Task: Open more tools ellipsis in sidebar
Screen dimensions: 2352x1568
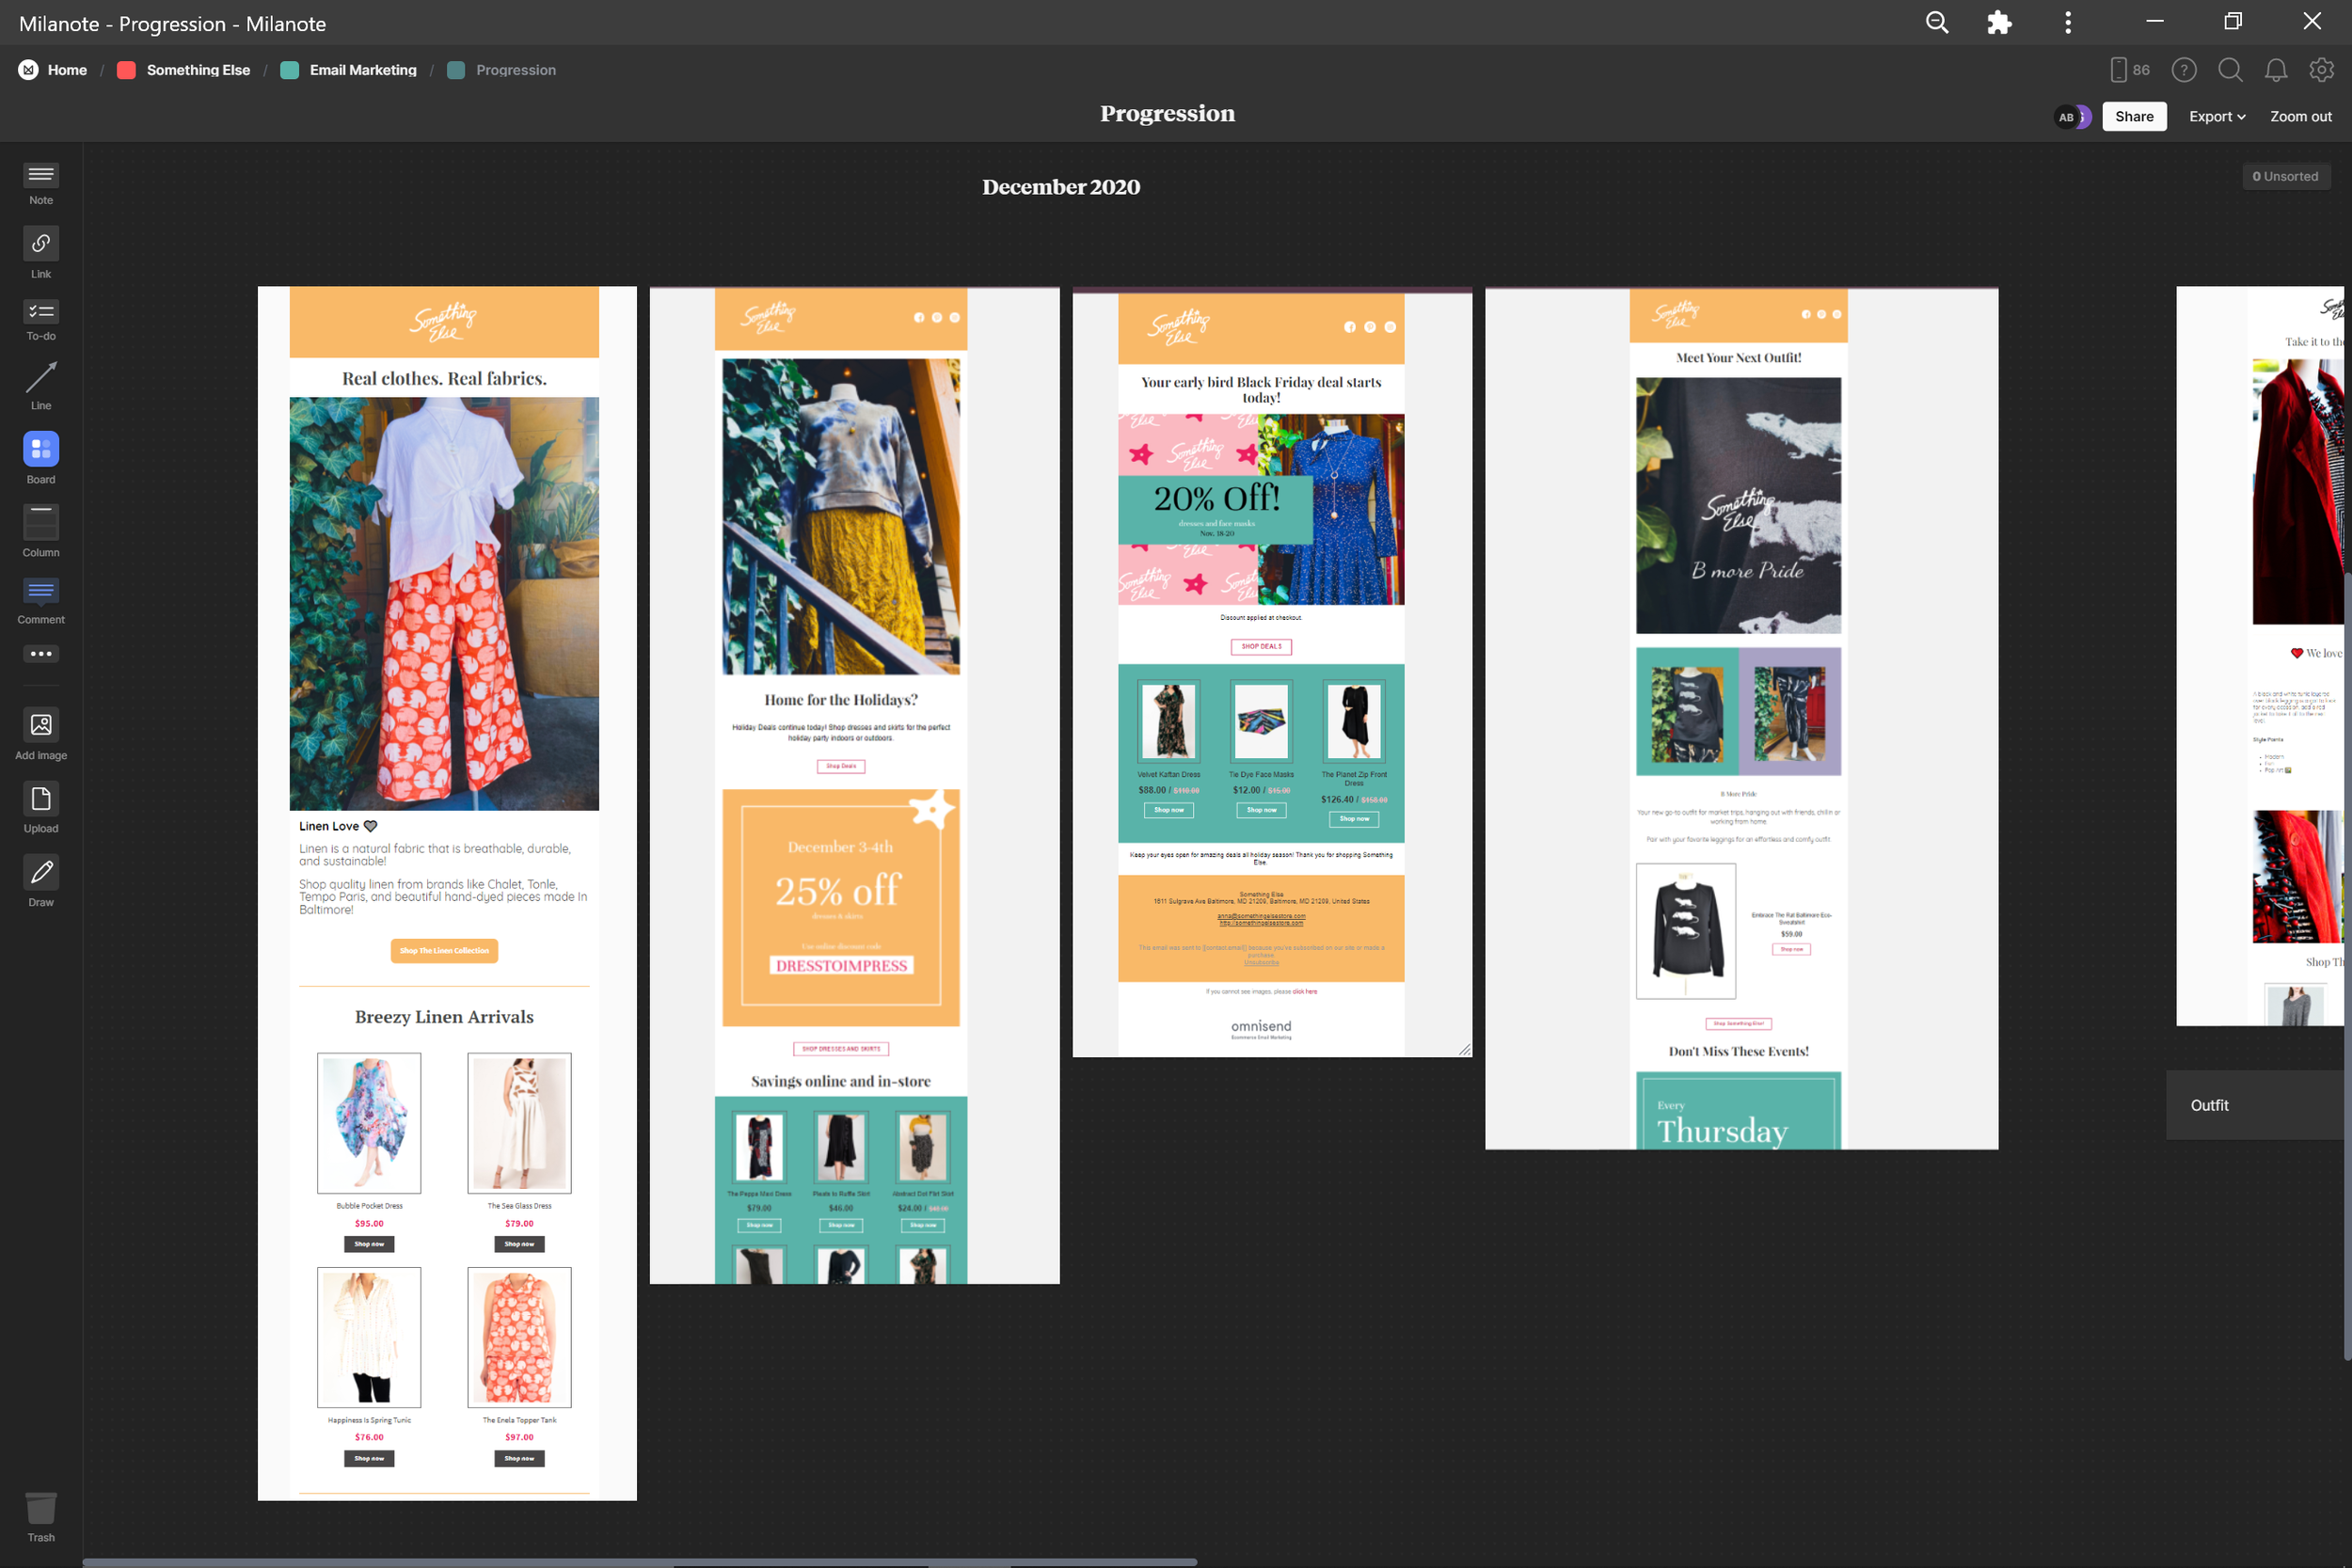Action: (x=41, y=654)
